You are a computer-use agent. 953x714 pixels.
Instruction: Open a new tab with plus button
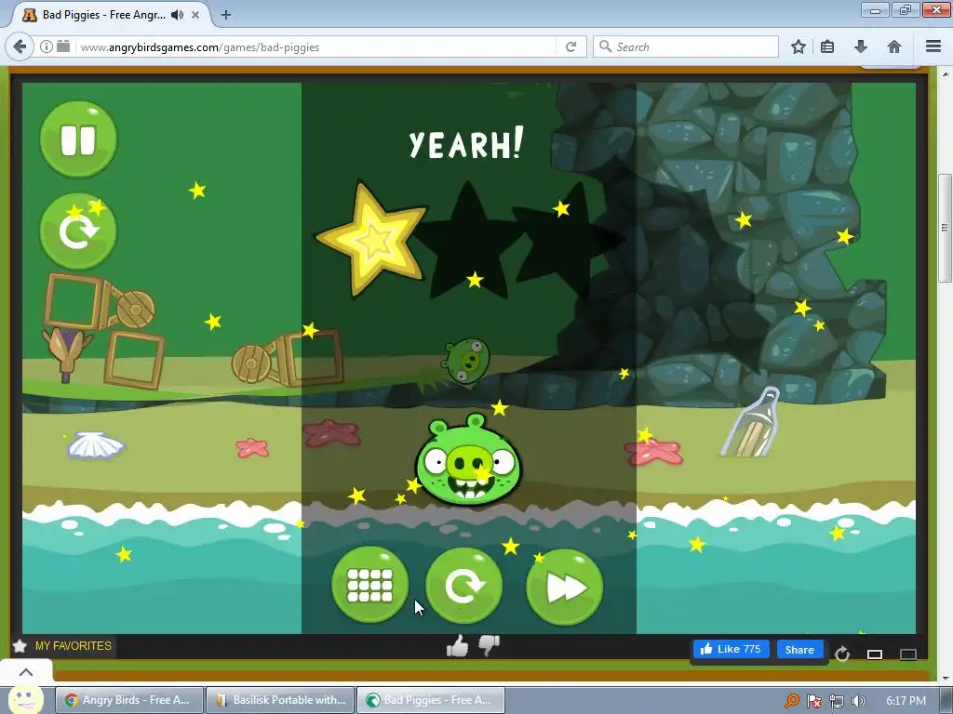click(x=225, y=15)
